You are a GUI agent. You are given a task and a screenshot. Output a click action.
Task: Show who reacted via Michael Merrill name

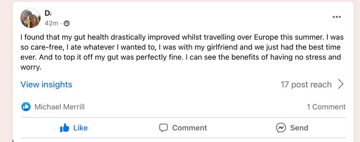tap(59, 107)
